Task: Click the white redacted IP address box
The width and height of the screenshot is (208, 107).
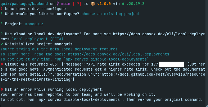Action: click(171, 64)
